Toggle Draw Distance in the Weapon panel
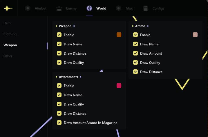The image size is (208, 137). 59,53
